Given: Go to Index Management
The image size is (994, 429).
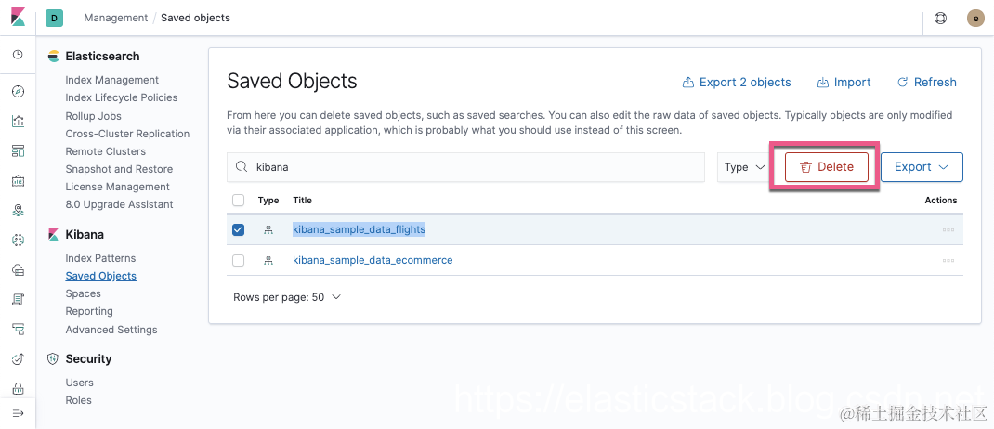Looking at the screenshot, I should point(112,80).
